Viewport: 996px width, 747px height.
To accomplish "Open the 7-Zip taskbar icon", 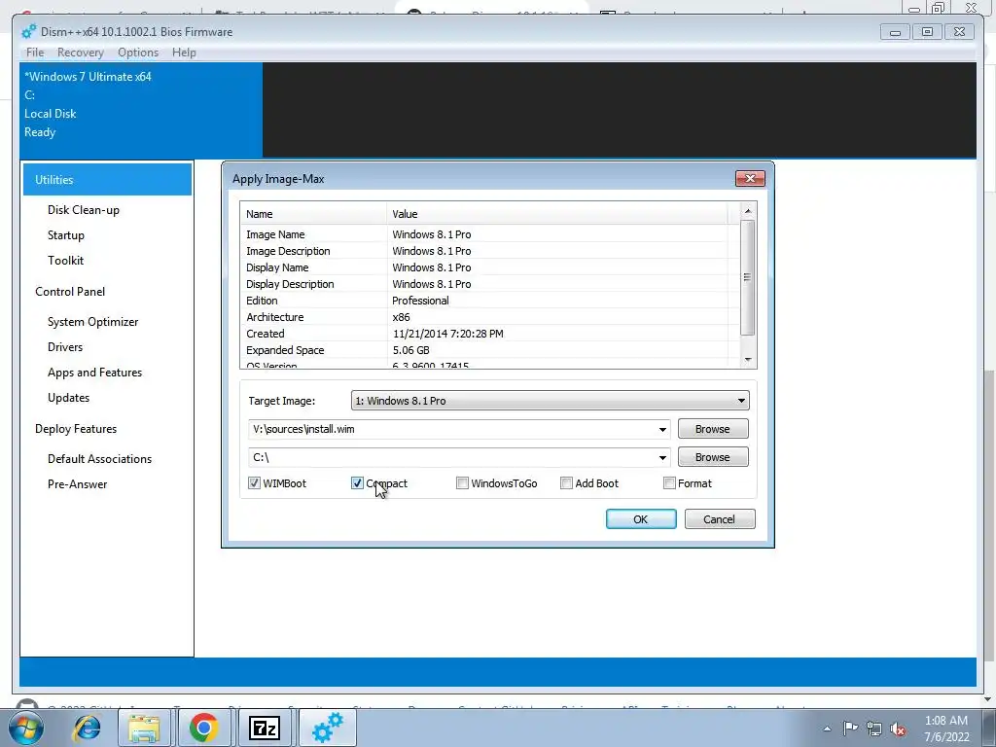I will click(x=265, y=728).
